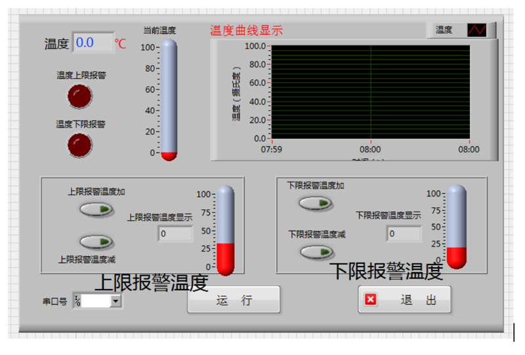Click the serial port I/O icon
The image size is (525, 355).
(77, 301)
